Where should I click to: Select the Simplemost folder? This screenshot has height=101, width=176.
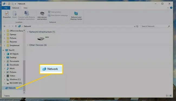13,46
